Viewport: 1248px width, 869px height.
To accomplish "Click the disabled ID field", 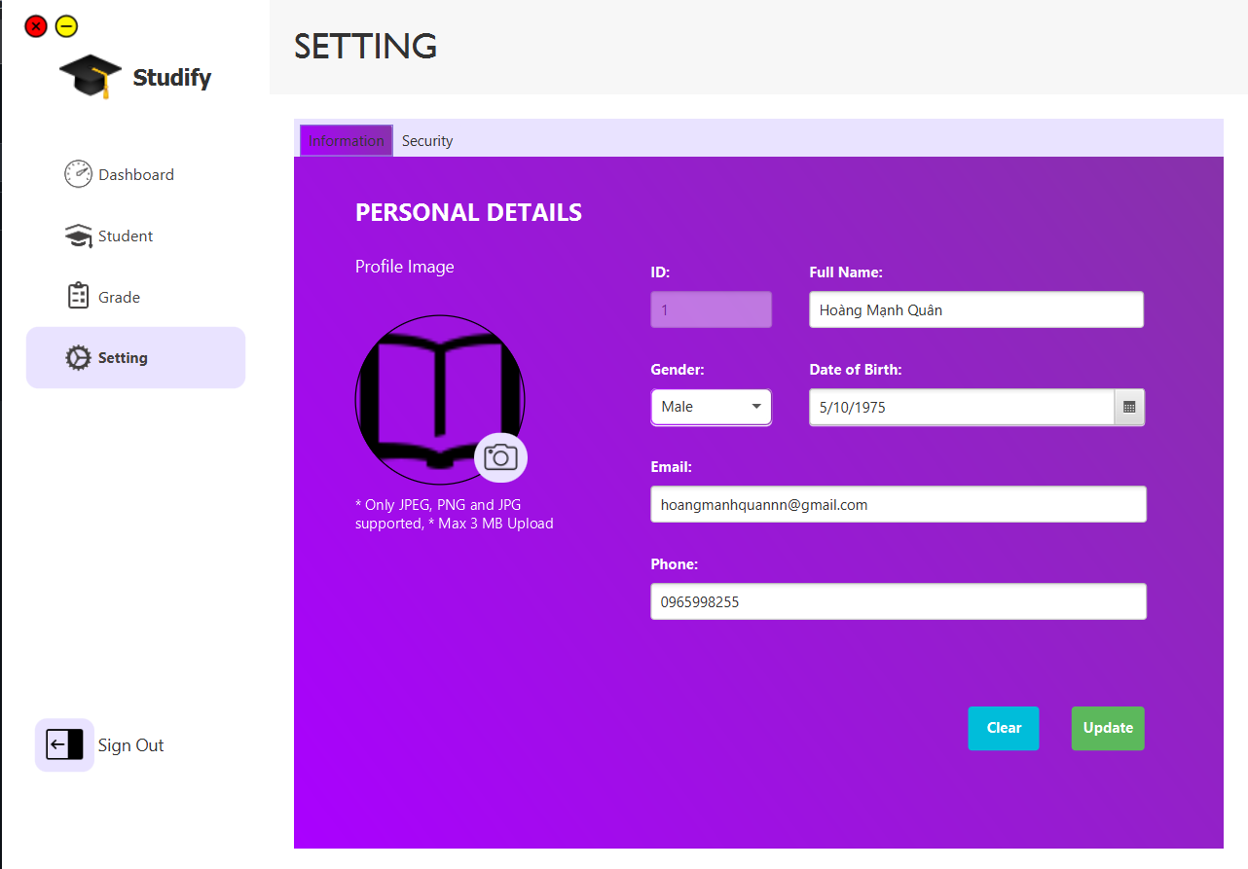I will pyautogui.click(x=712, y=309).
